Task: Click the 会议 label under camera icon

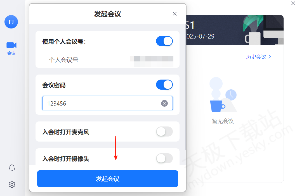Action: pyautogui.click(x=11, y=53)
